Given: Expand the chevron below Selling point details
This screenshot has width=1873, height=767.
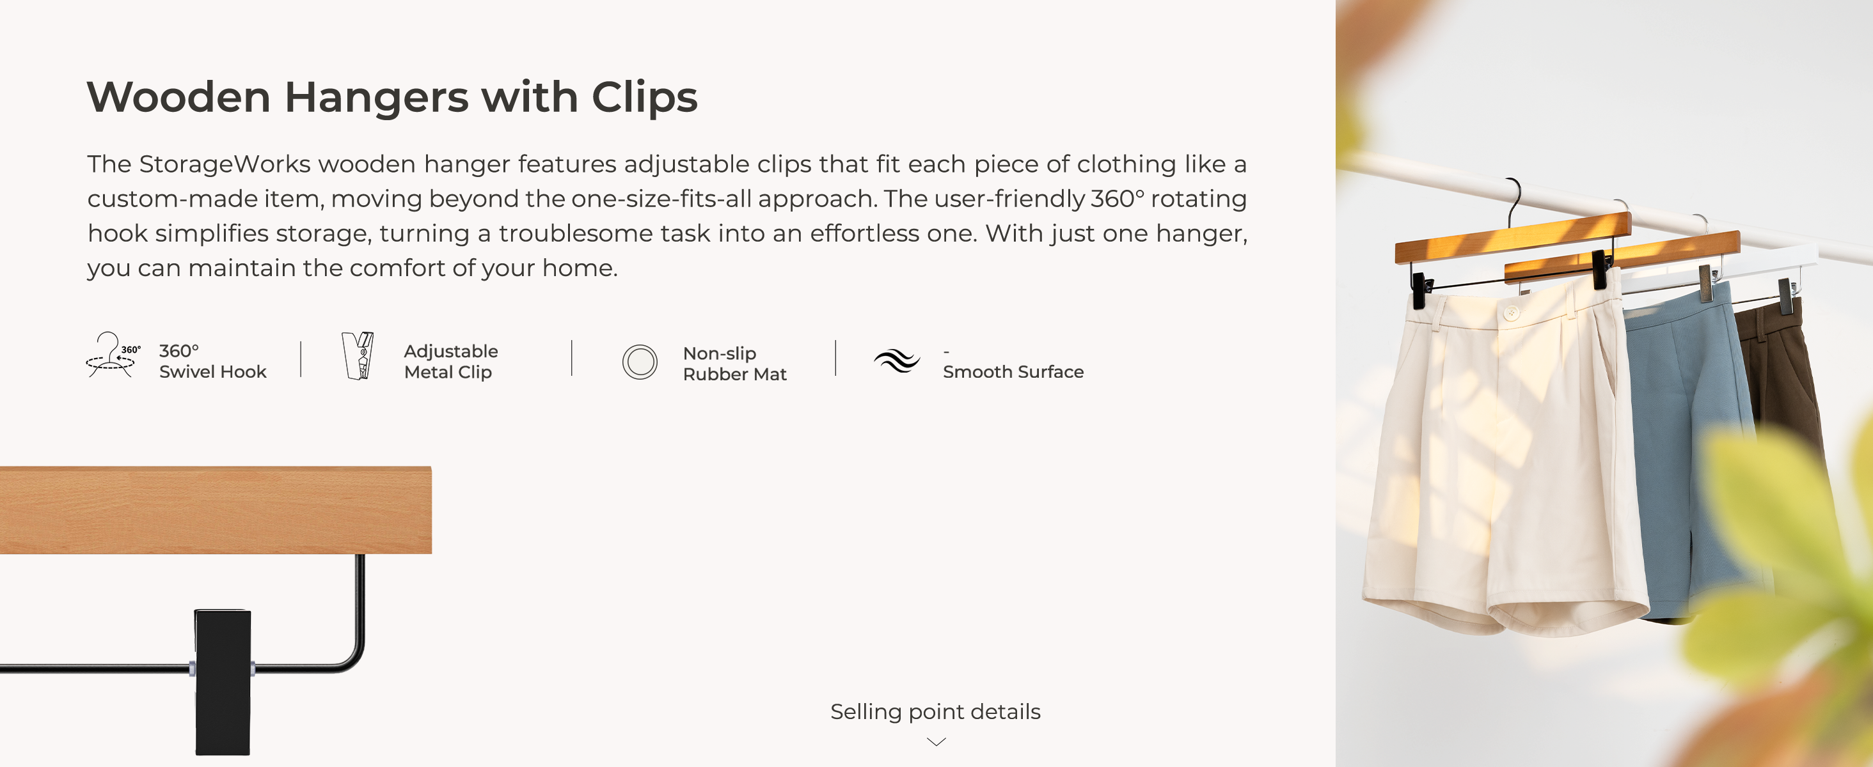Looking at the screenshot, I should (936, 741).
